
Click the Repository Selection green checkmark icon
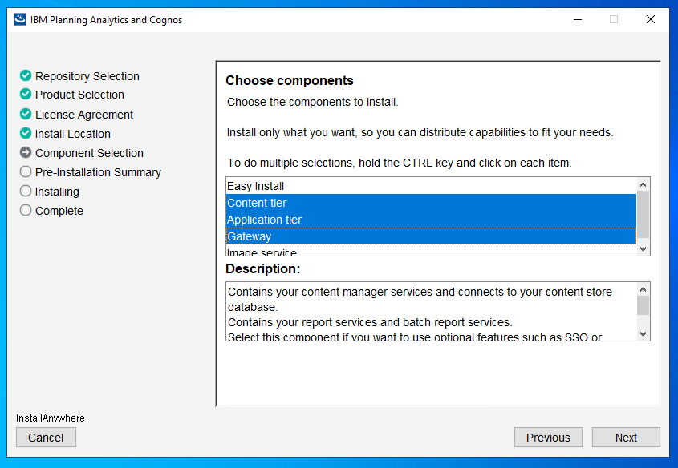pos(26,75)
